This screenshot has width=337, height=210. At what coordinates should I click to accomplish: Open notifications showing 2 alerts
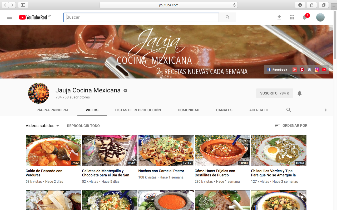tap(305, 17)
